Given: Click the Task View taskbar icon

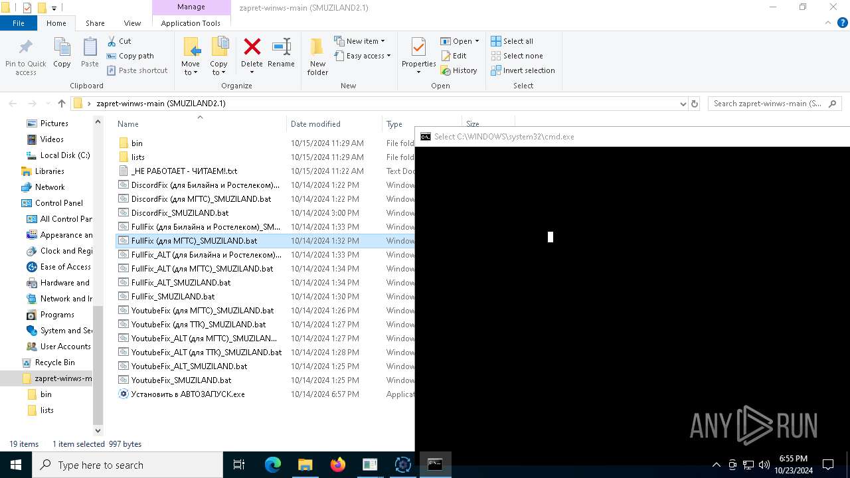Looking at the screenshot, I should point(239,465).
